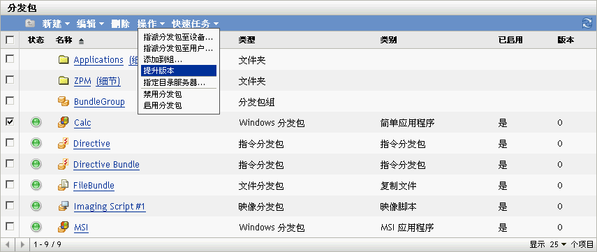Open the Applications folder link
597x252 pixels.
tap(98, 60)
